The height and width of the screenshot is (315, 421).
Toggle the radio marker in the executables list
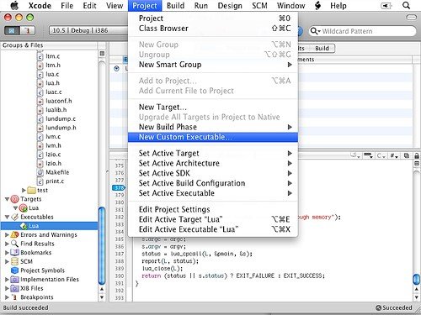coord(116,69)
